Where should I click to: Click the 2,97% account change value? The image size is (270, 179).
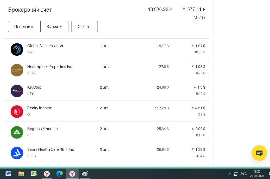[199, 18]
